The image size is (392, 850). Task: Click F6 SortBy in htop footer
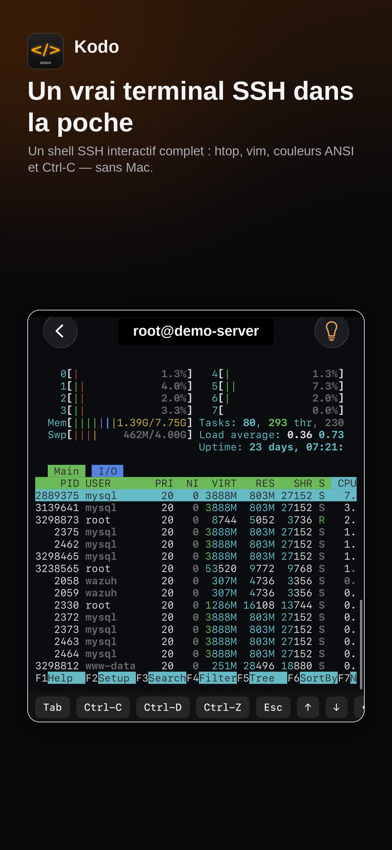(312, 678)
